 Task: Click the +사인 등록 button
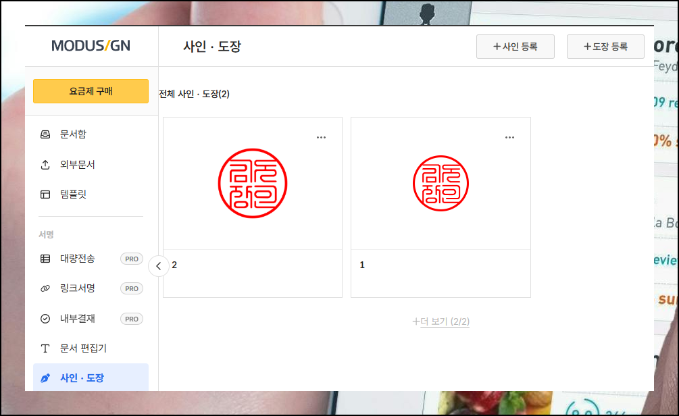pyautogui.click(x=515, y=47)
